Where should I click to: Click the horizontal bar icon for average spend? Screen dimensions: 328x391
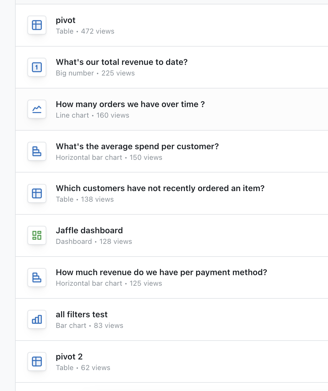37,151
